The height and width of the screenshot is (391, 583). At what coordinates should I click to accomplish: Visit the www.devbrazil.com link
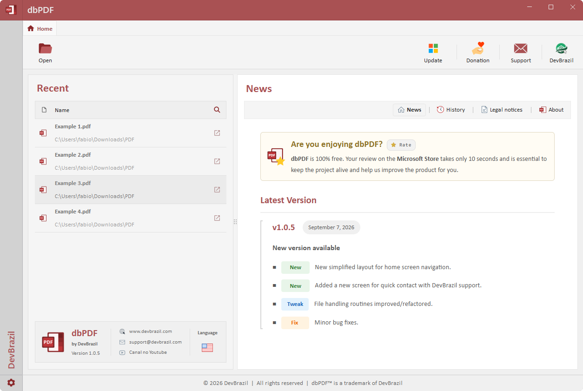[x=151, y=331]
